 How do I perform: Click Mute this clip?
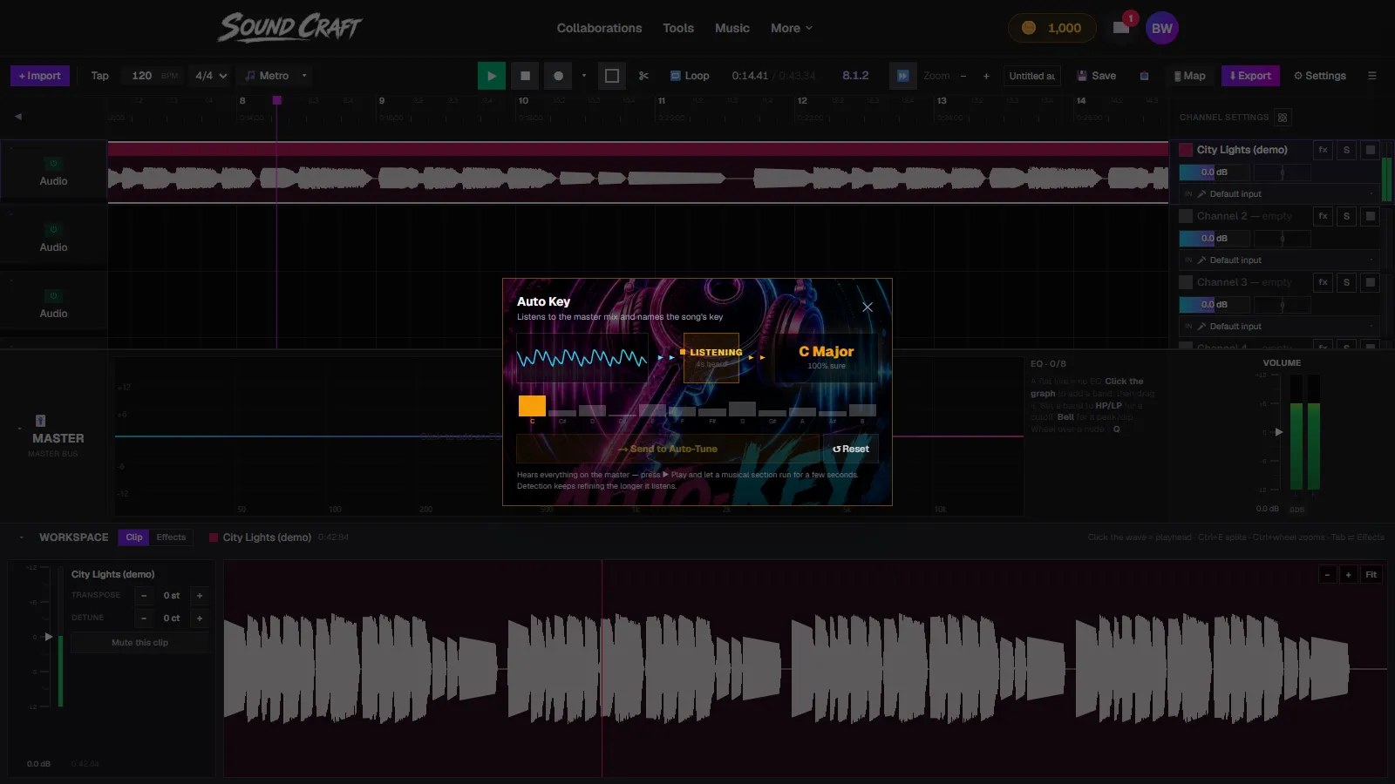click(x=139, y=643)
